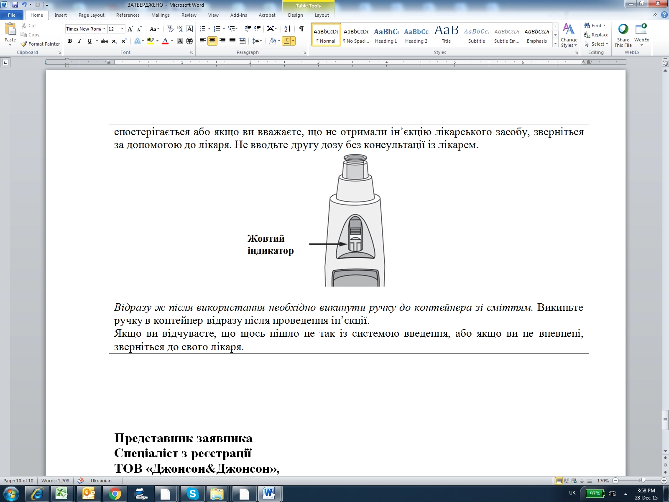This screenshot has height=502, width=669.
Task: Apply numbered list formatting
Action: [217, 29]
